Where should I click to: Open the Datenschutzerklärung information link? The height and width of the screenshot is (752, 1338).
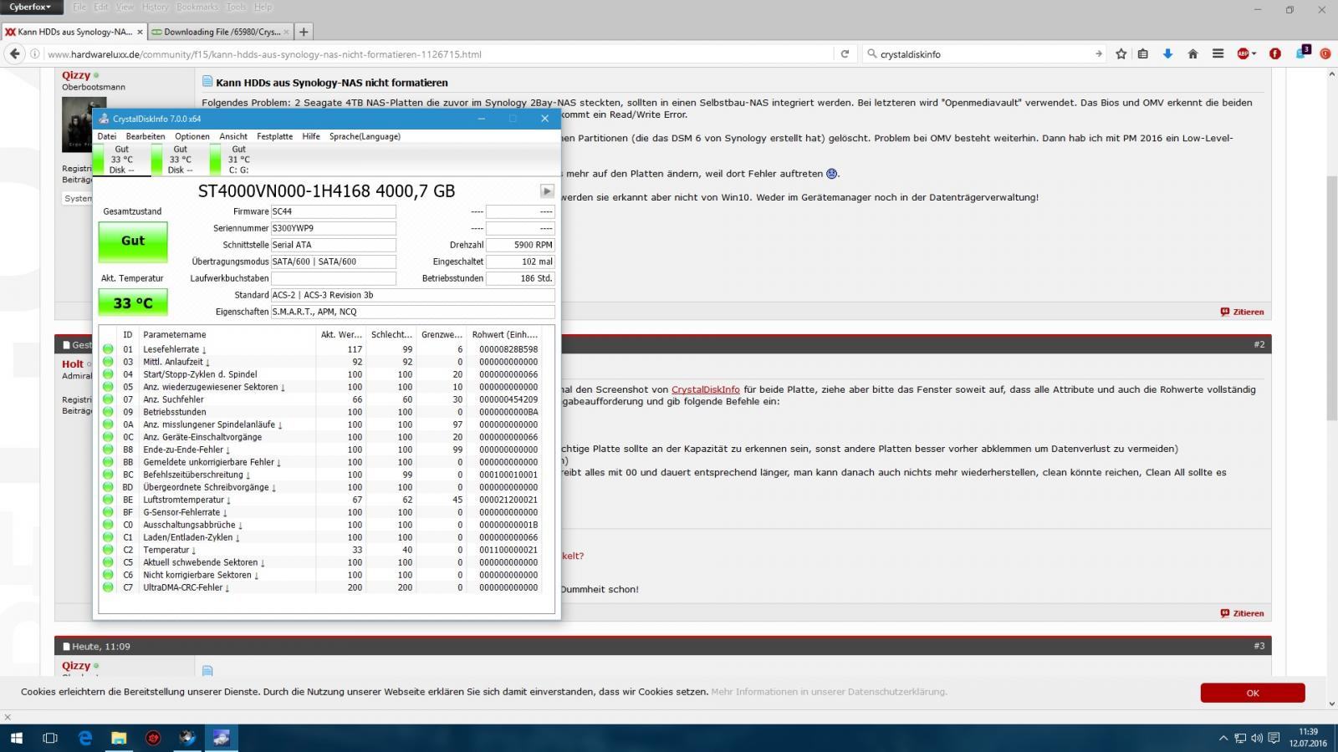tap(830, 692)
